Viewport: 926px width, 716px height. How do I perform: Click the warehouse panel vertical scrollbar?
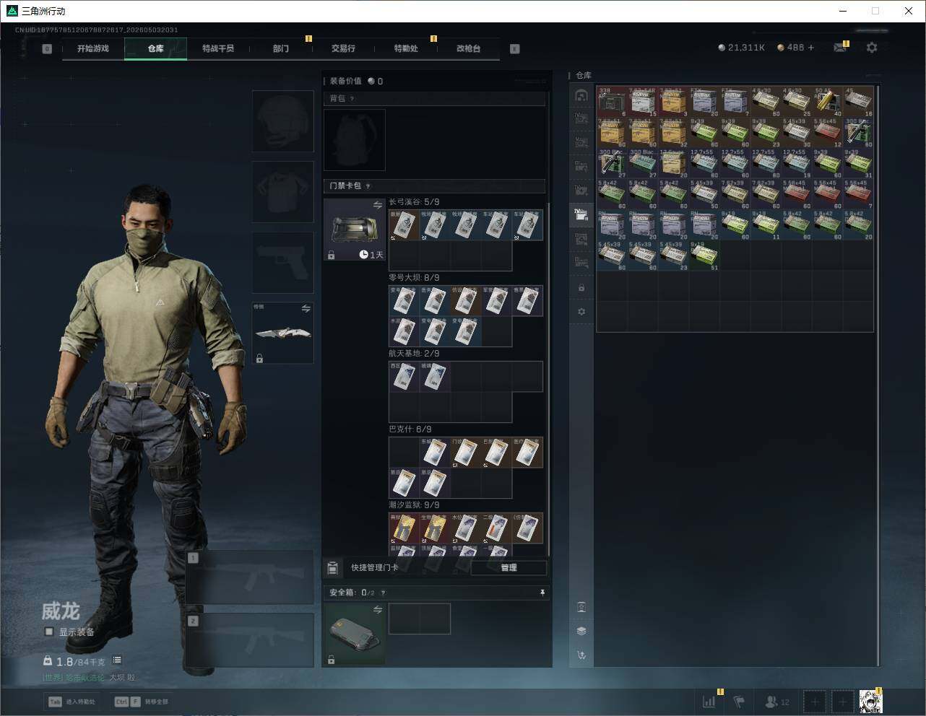(878, 375)
